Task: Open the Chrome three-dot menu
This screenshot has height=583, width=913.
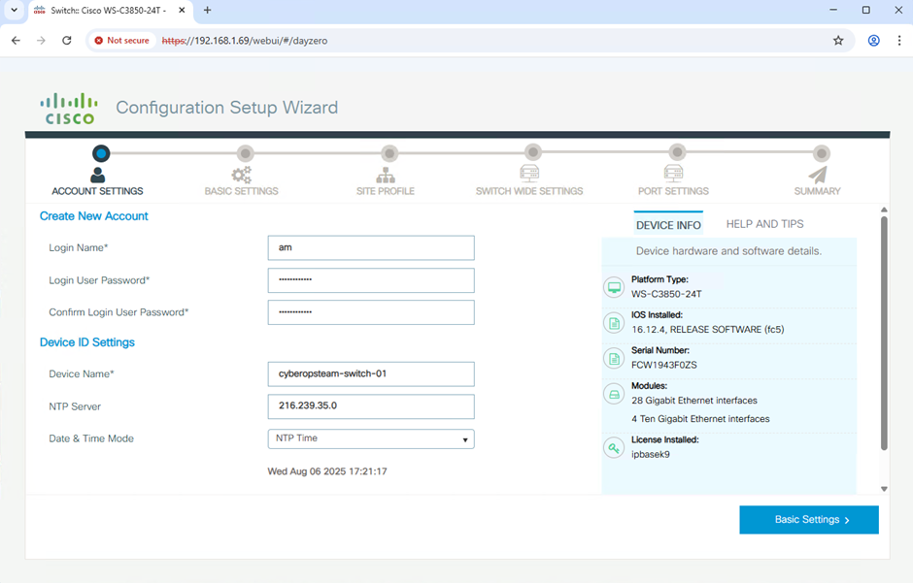Action: click(899, 41)
